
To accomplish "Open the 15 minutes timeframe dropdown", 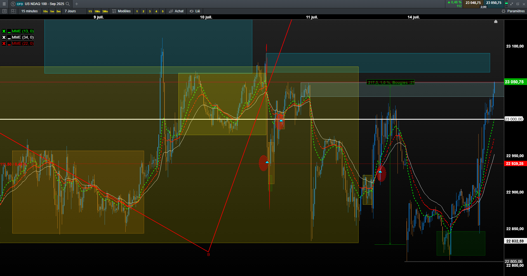I will pyautogui.click(x=30, y=11).
